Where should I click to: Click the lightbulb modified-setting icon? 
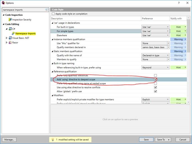[x=53, y=140]
